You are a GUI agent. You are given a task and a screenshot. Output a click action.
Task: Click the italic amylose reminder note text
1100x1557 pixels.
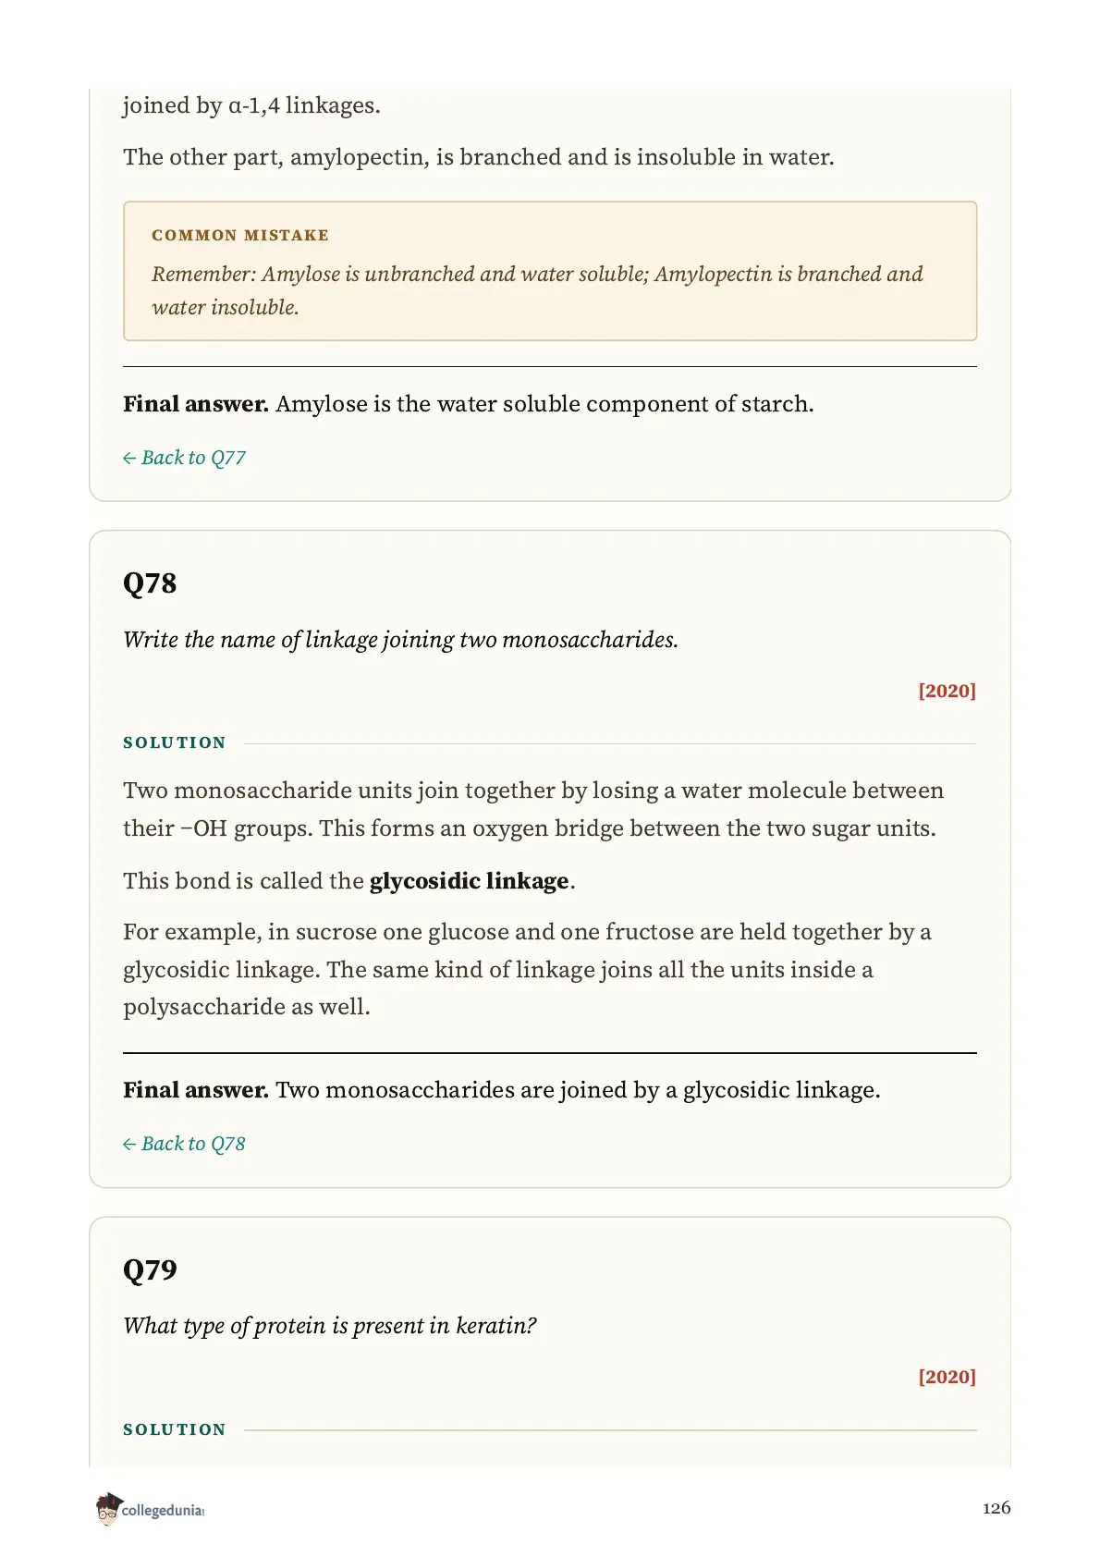537,290
